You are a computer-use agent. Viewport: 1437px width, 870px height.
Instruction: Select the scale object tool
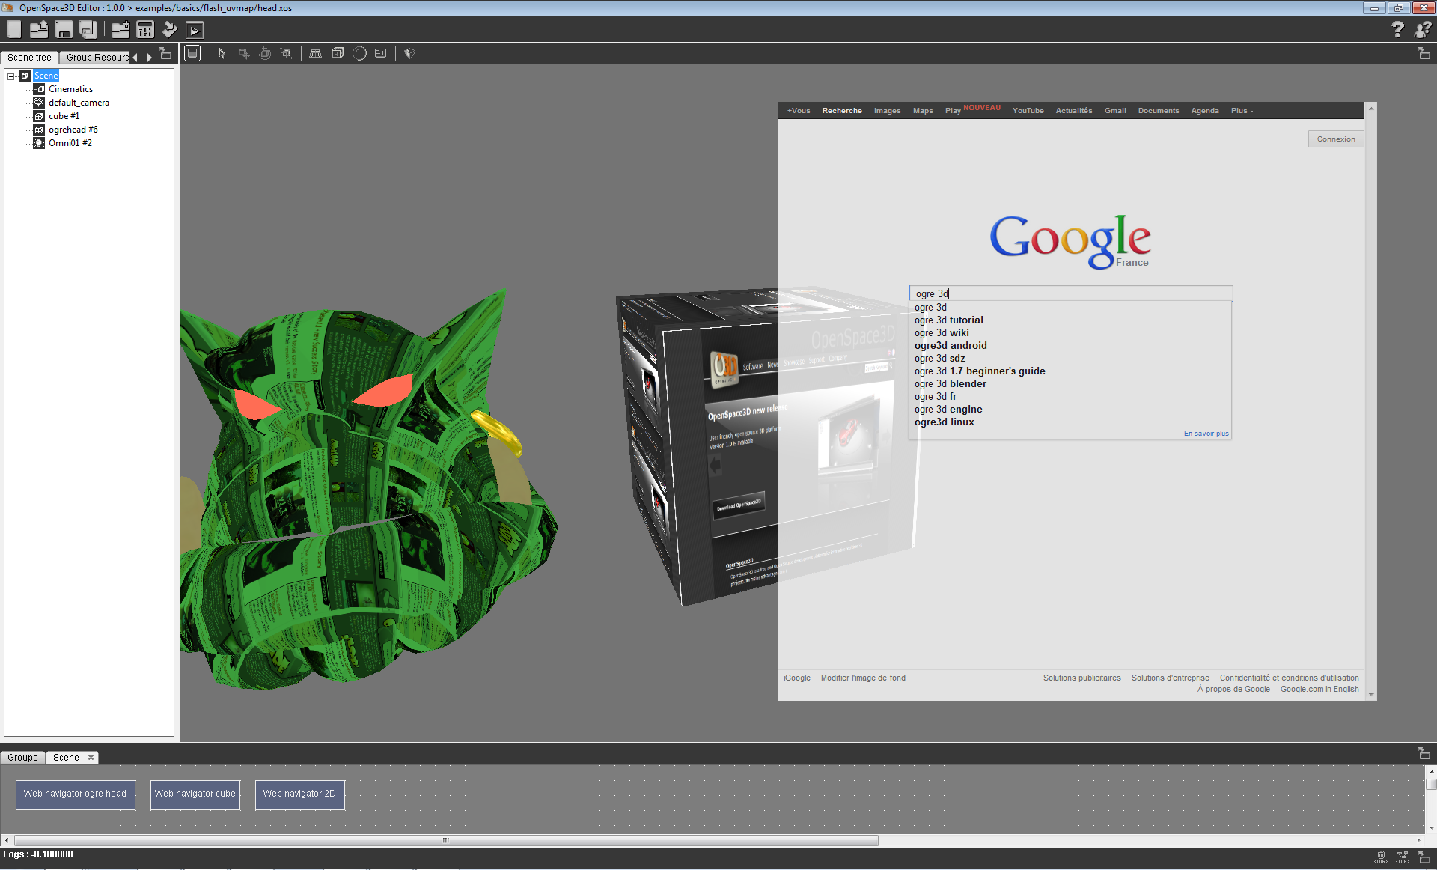(286, 54)
